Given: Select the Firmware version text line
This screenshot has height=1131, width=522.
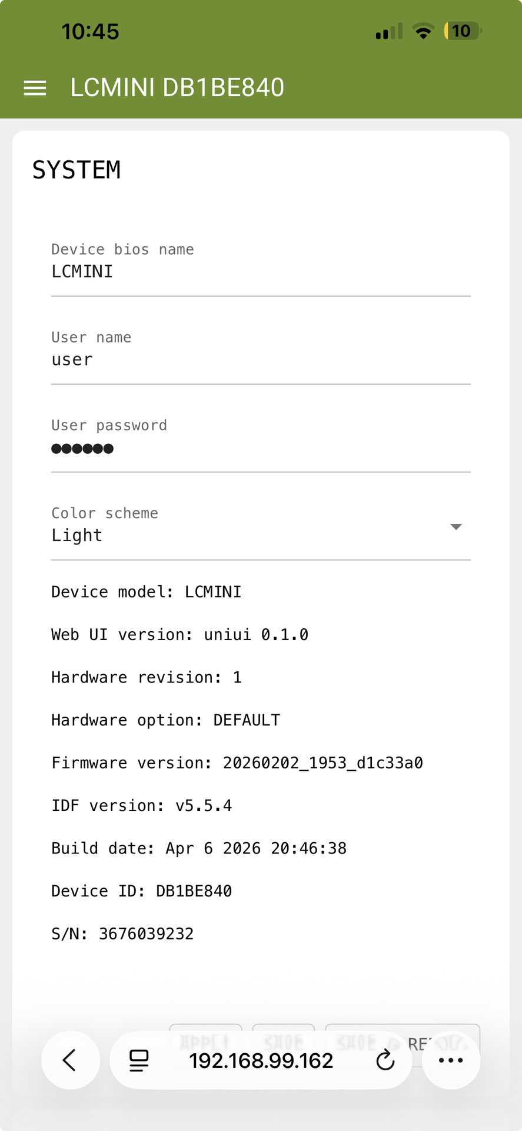Looking at the screenshot, I should click(237, 763).
